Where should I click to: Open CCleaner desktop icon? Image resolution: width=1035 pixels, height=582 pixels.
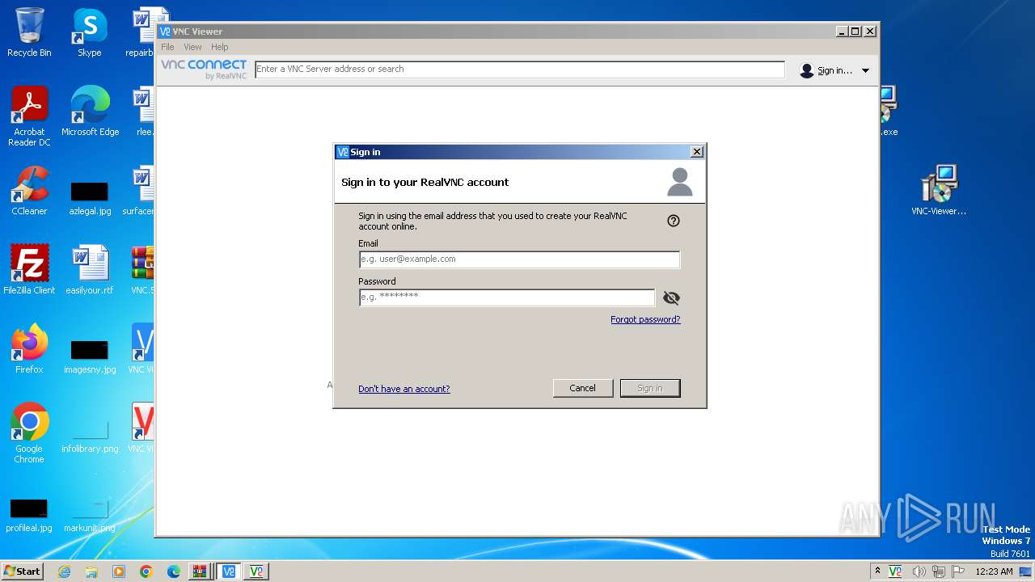29,191
